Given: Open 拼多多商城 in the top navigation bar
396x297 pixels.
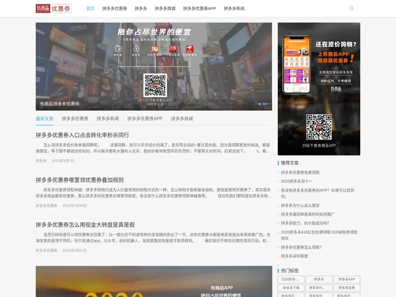Looking at the screenshot, I should (x=165, y=9).
